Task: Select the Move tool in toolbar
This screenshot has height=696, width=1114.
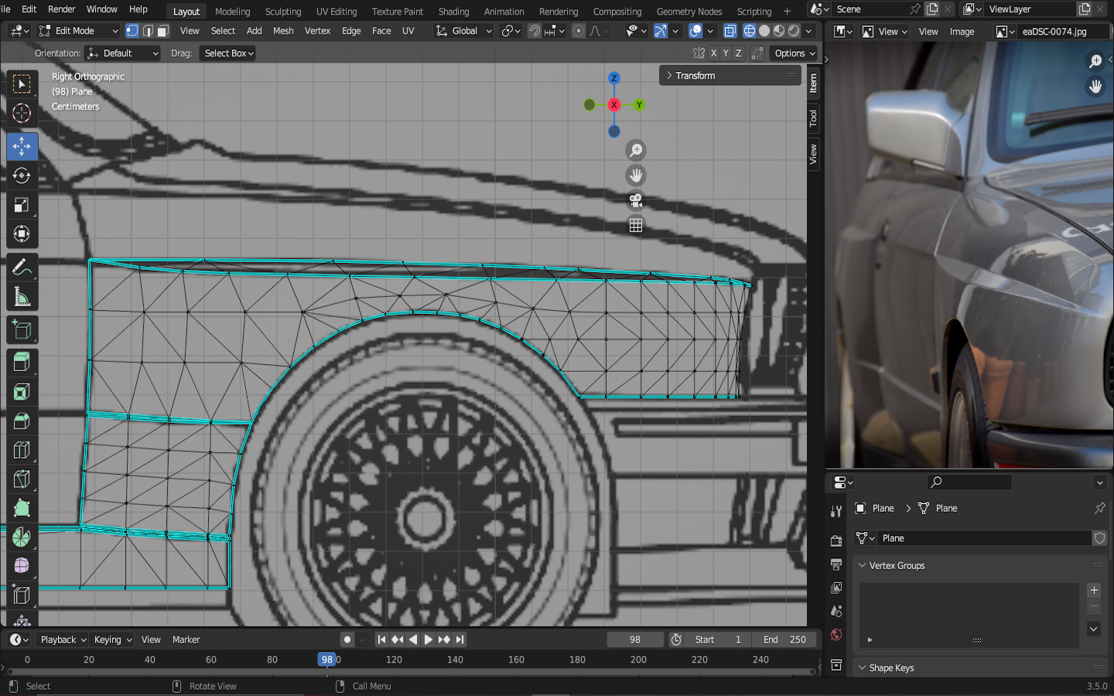Action: (x=22, y=146)
